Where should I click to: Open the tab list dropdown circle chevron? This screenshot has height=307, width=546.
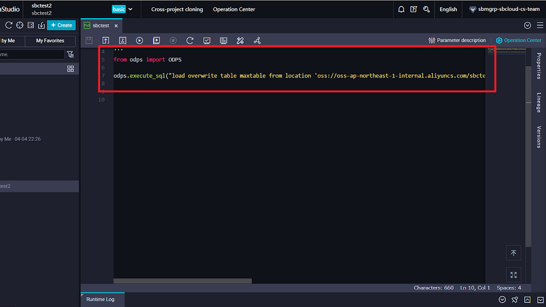527,25
